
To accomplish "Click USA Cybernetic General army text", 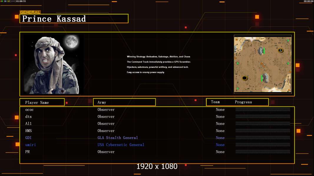I will (x=121, y=145).
